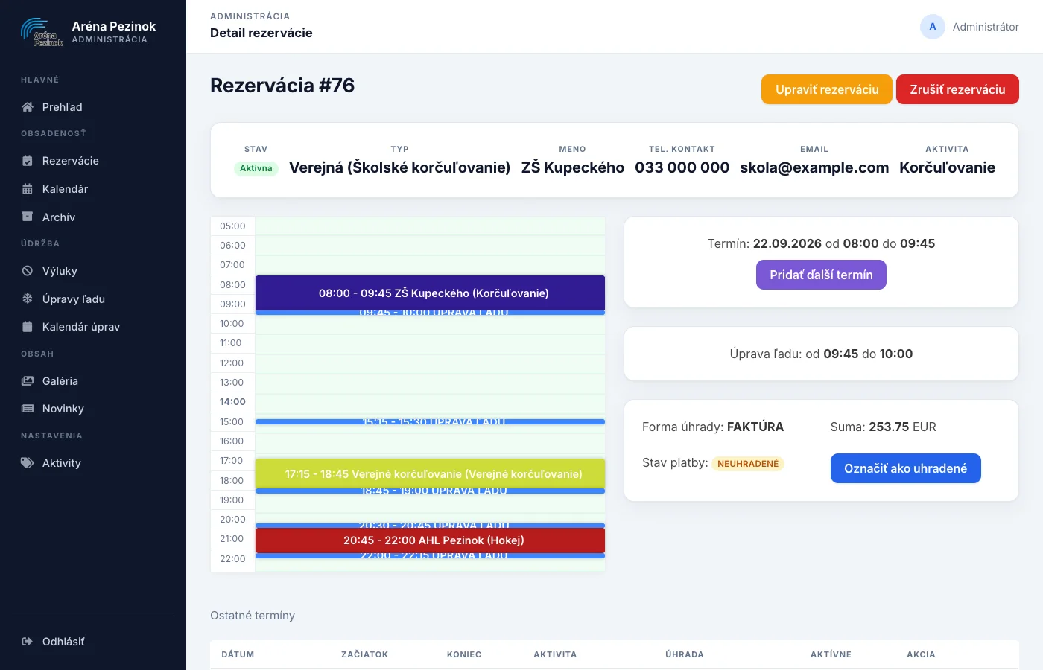The width and height of the screenshot is (1043, 670).
Task: Click Zrušiť rezerváciu button
Action: point(957,89)
